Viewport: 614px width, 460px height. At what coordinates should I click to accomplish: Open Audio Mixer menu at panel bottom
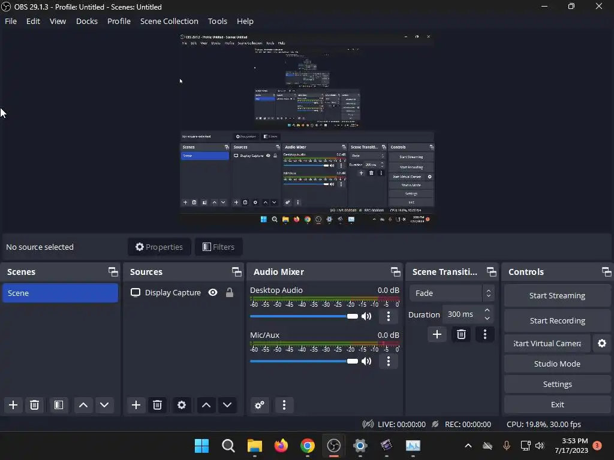tap(284, 405)
